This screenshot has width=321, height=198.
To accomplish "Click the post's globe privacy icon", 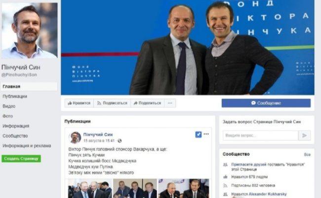I will [x=120, y=141].
